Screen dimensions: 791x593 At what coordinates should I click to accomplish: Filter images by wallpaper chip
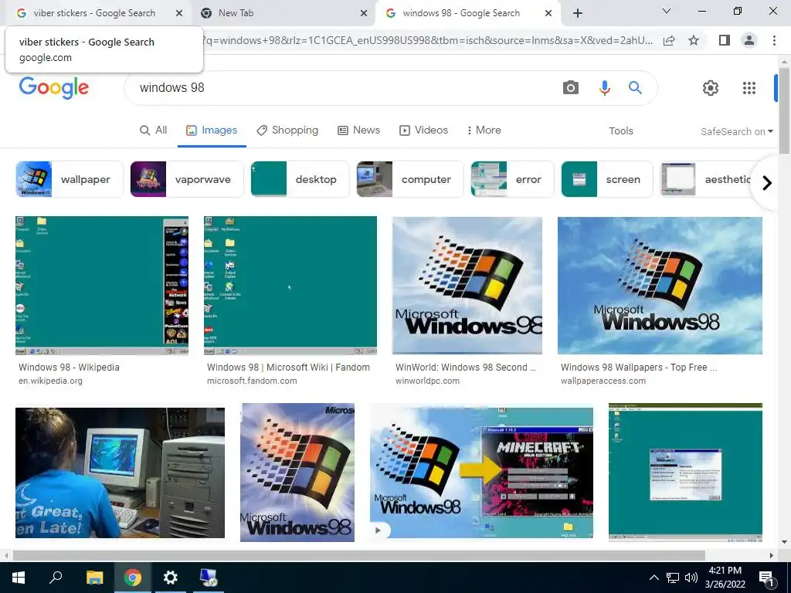tap(69, 179)
